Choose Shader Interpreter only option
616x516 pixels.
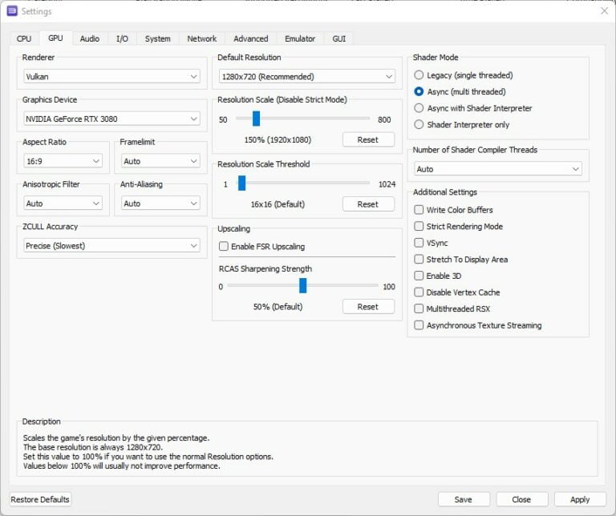(419, 124)
